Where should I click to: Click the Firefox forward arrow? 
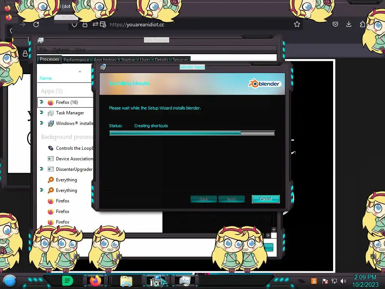click(23, 24)
